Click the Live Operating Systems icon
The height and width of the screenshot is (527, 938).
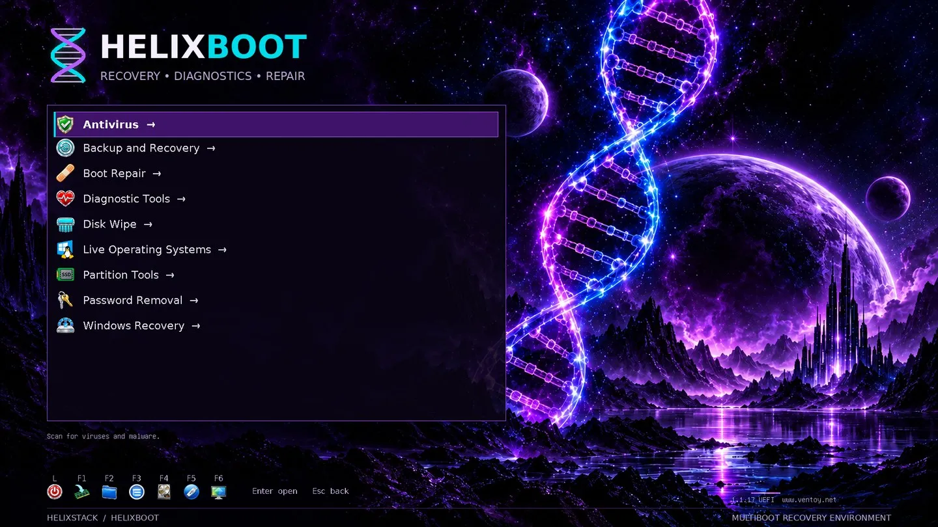coord(65,250)
